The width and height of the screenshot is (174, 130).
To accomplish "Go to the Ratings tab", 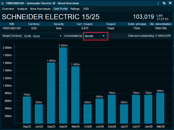I will coord(75,9).
